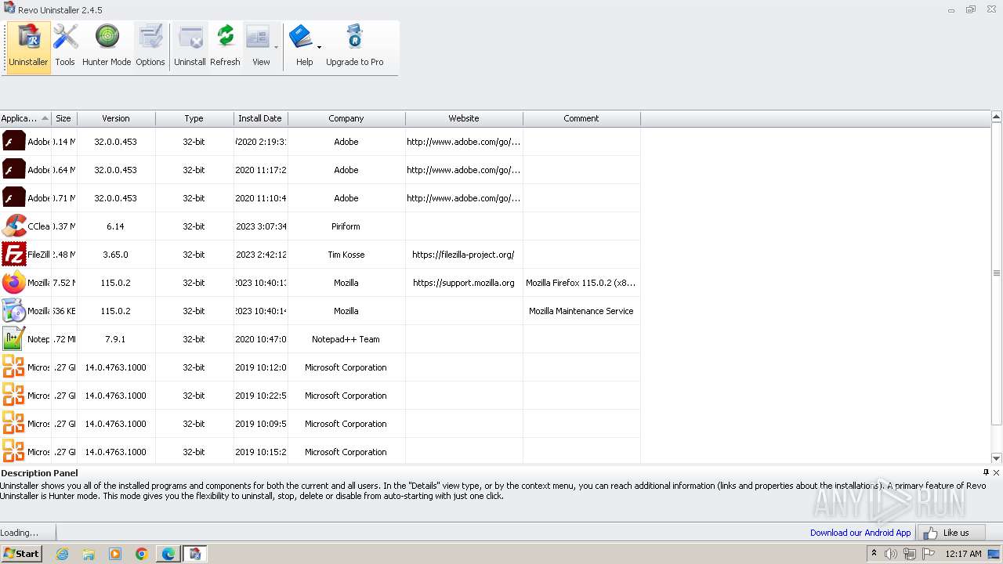Viewport: 1003px width, 564px height.
Task: Select the FileZilla program icon
Action: pos(13,255)
